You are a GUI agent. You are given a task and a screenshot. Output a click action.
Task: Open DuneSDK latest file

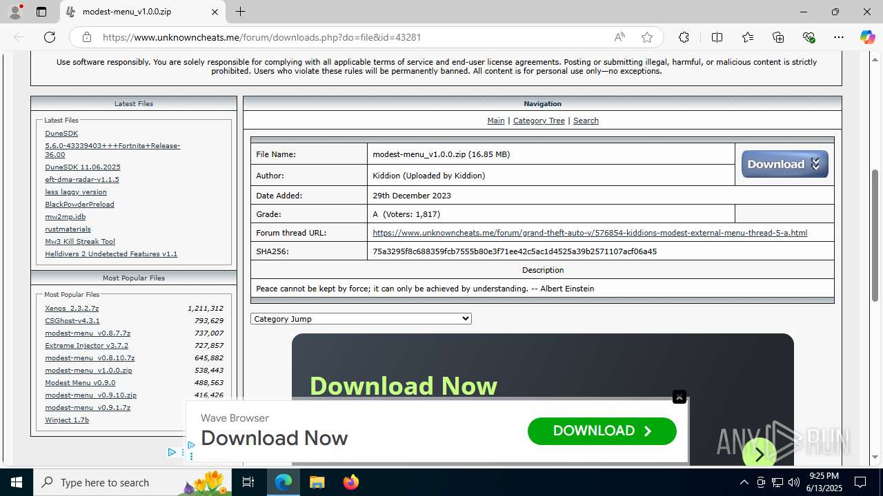(61, 134)
